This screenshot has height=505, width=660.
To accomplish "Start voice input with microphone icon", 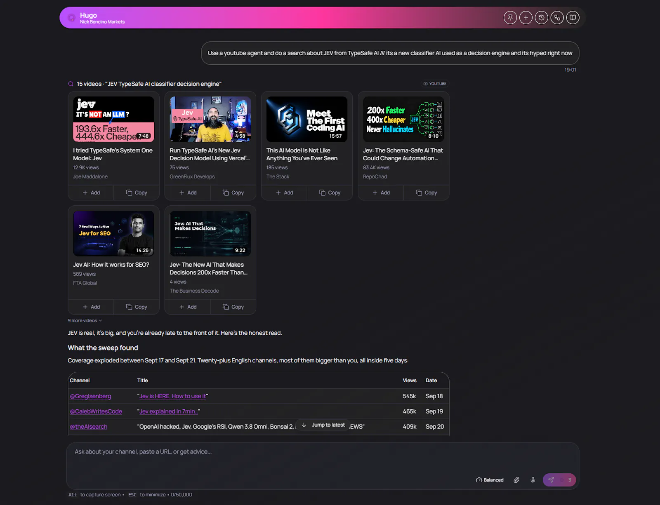I will [533, 480].
